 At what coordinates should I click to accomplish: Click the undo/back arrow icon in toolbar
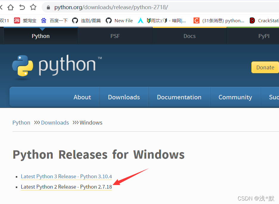point(22,7)
